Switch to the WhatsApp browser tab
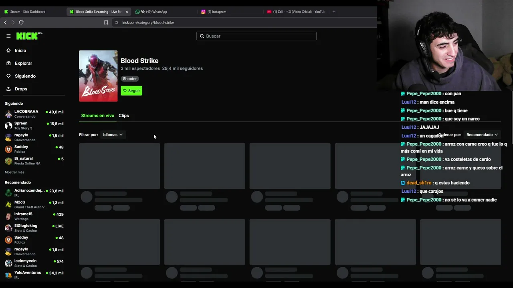513x288 pixels. coord(164,12)
